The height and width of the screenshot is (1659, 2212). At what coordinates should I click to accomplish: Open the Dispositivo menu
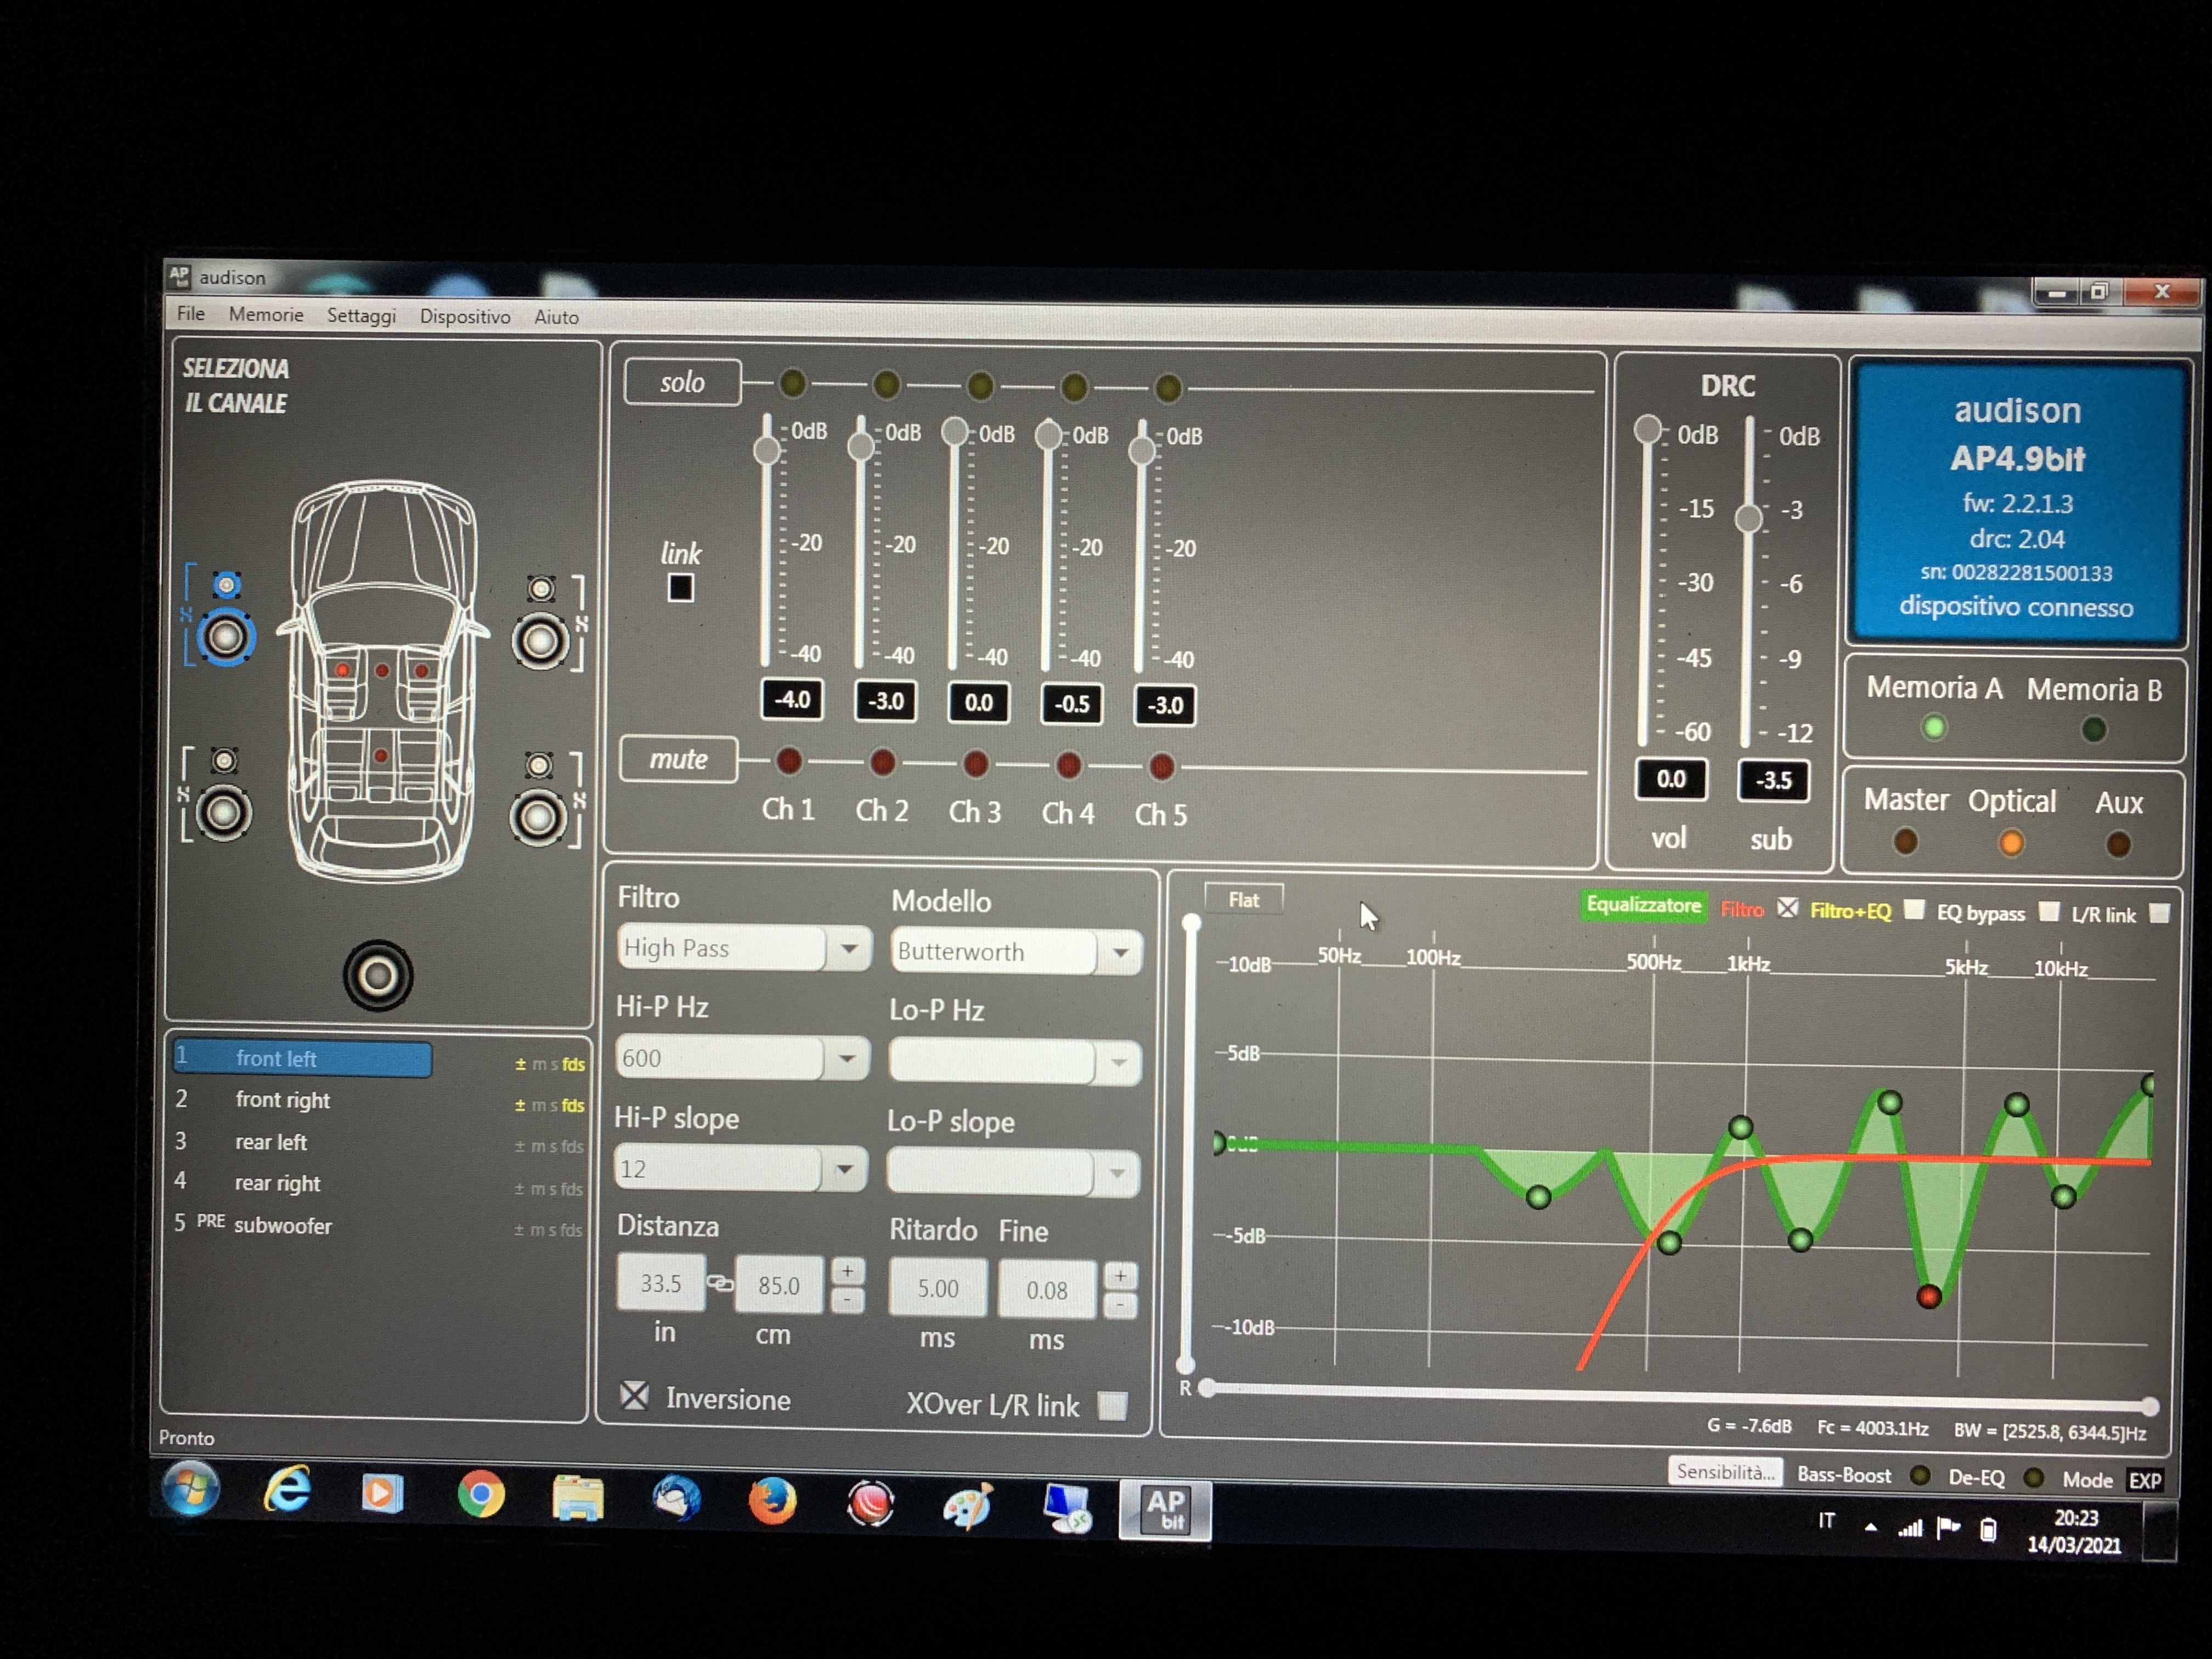click(x=465, y=316)
